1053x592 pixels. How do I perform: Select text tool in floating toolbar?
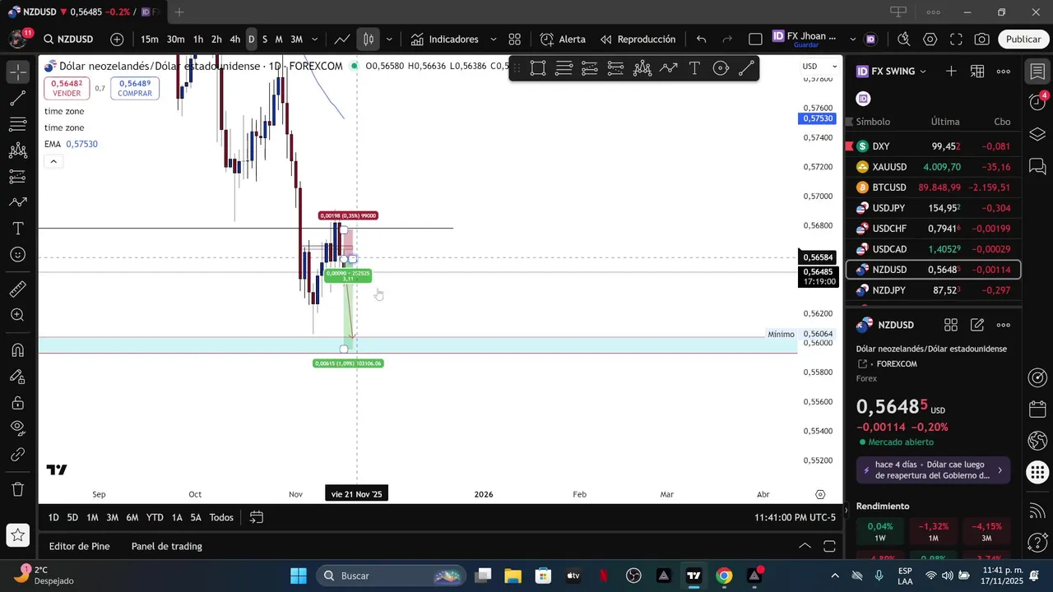pyautogui.click(x=694, y=69)
